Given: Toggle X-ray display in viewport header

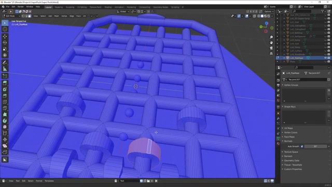Looking at the screenshot, I should [x=255, y=16].
